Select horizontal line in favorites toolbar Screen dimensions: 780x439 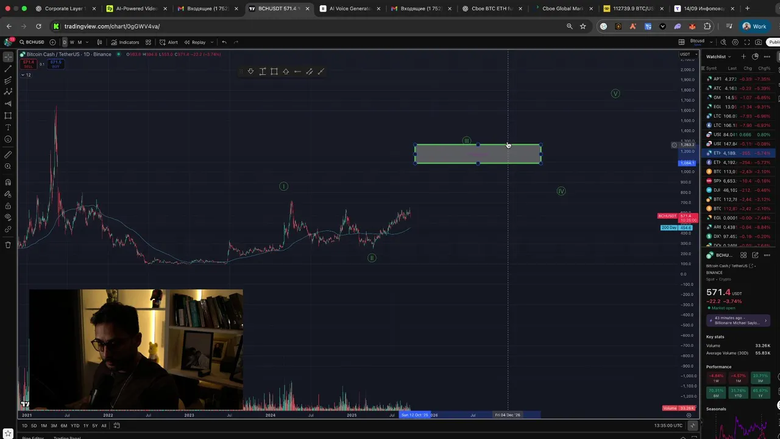[x=297, y=71]
